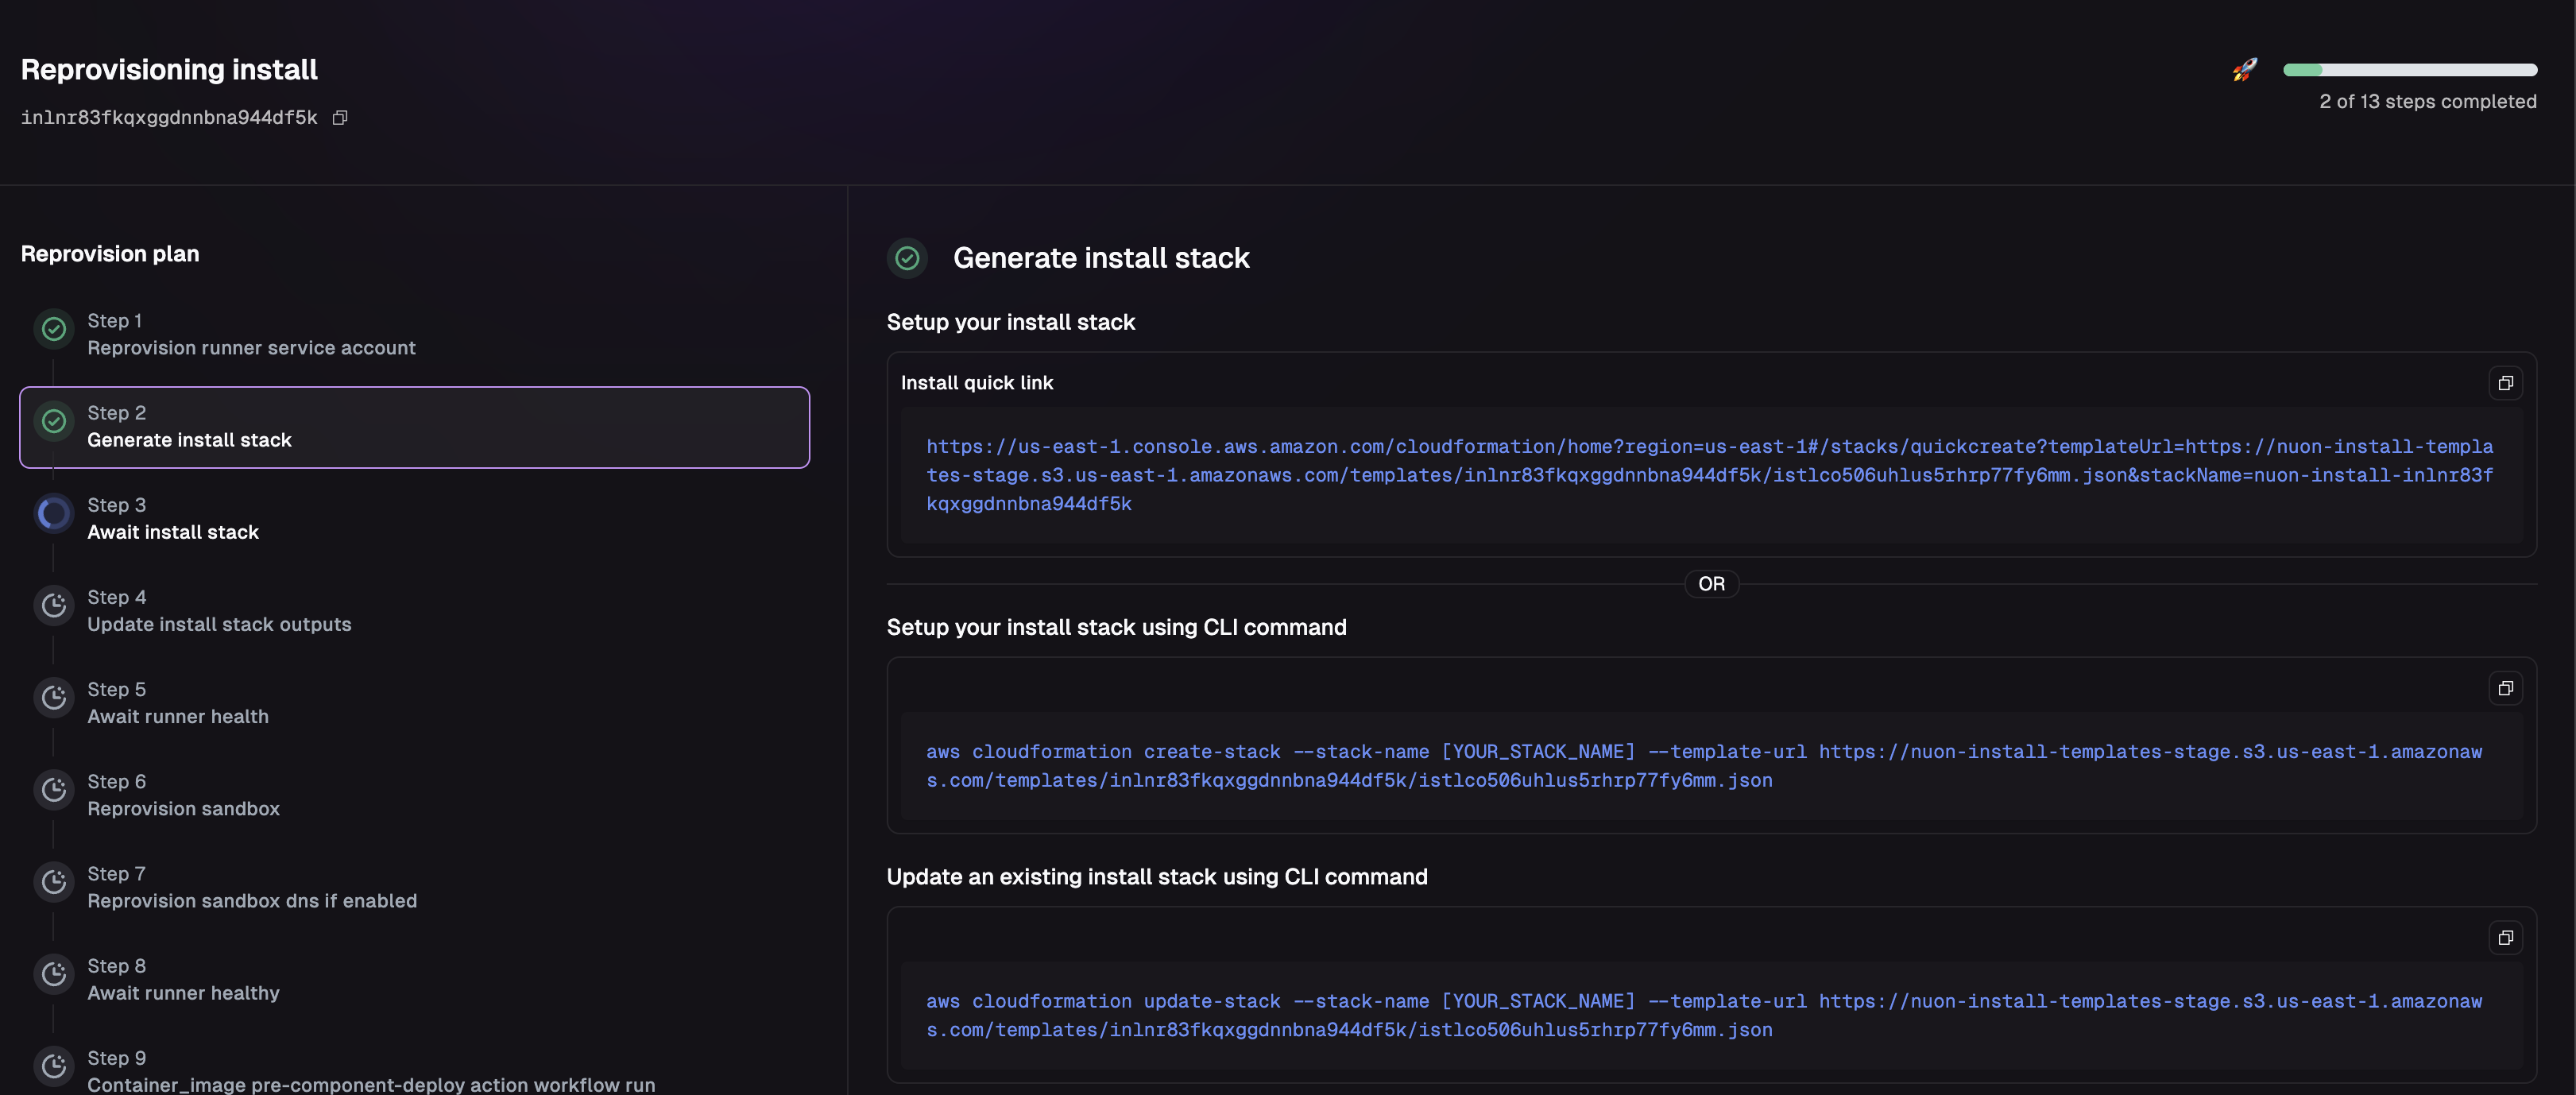Screen dimensions: 2576x1095
Task: Click the Setup your install stack subheading
Action: [x=1011, y=322]
